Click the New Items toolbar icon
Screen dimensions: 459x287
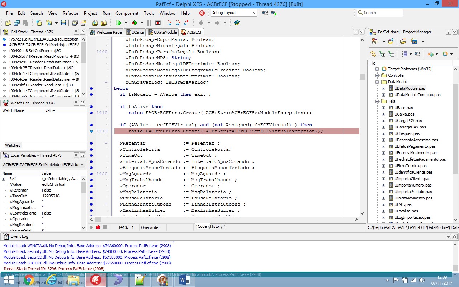[x=39, y=23]
